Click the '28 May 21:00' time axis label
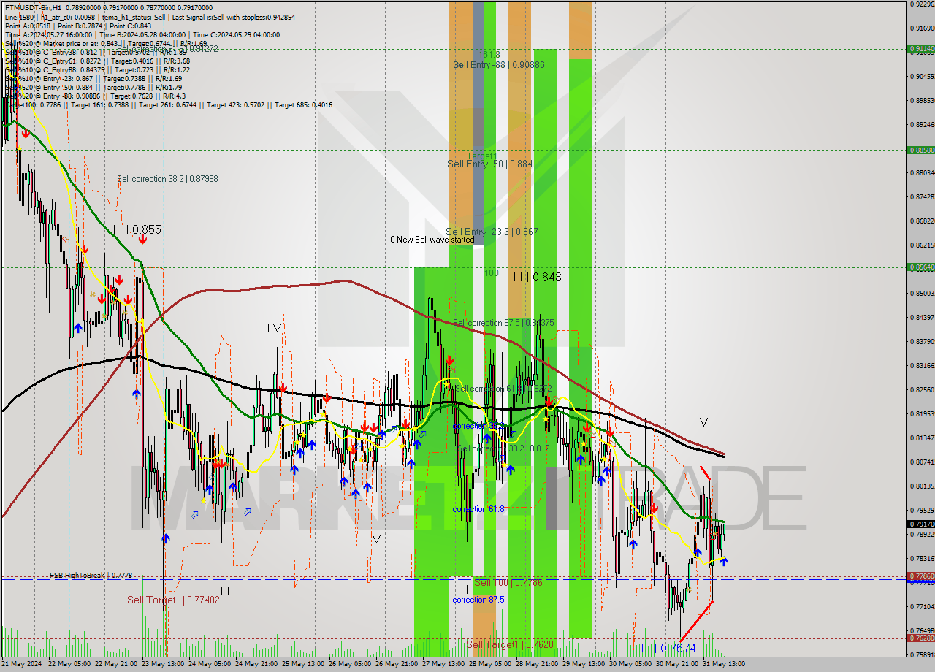 [x=538, y=664]
